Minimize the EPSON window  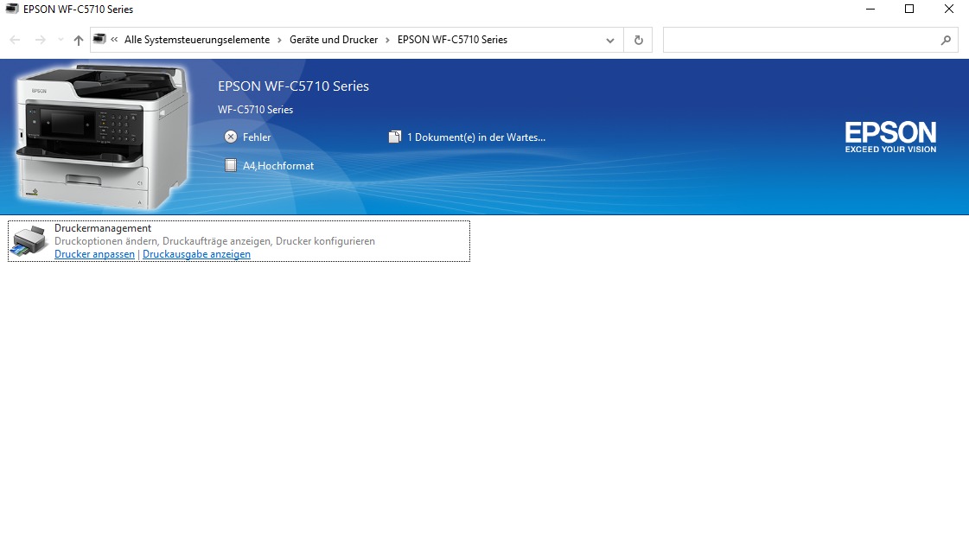point(870,9)
